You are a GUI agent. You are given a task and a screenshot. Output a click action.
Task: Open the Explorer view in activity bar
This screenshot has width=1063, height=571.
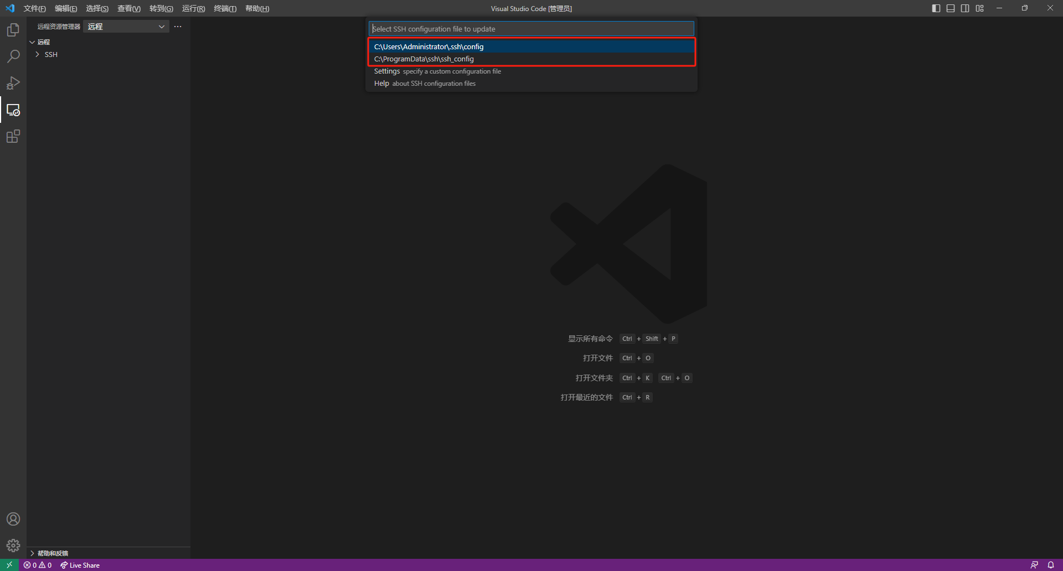(x=13, y=30)
